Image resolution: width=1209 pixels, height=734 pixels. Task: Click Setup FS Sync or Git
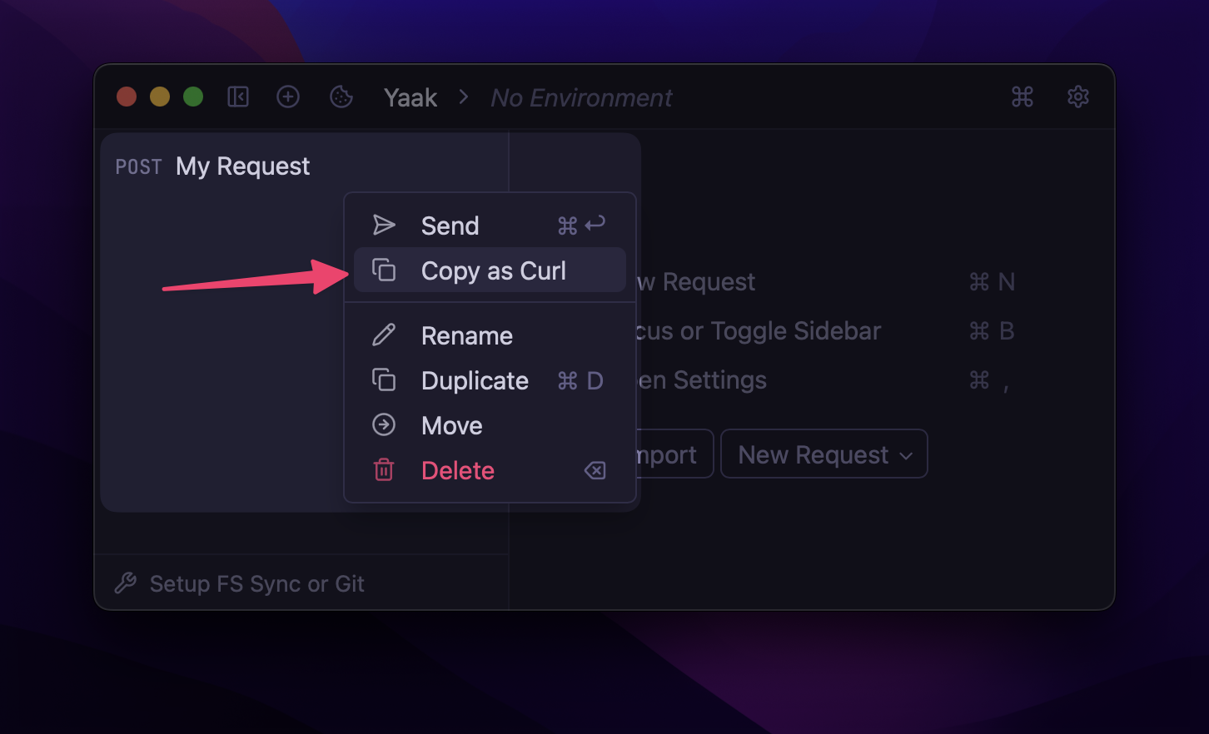click(256, 583)
